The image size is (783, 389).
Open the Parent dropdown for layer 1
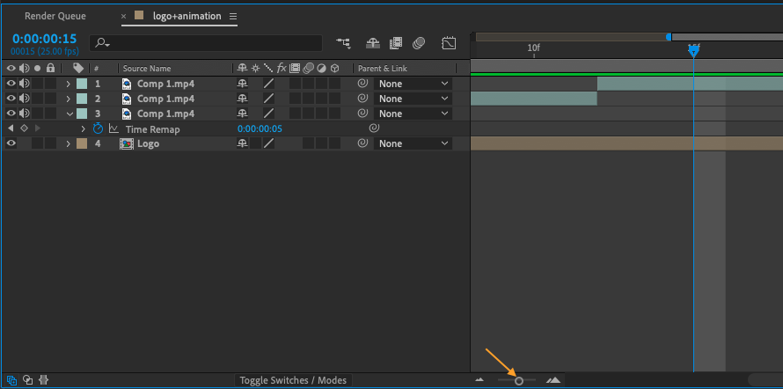click(x=413, y=84)
